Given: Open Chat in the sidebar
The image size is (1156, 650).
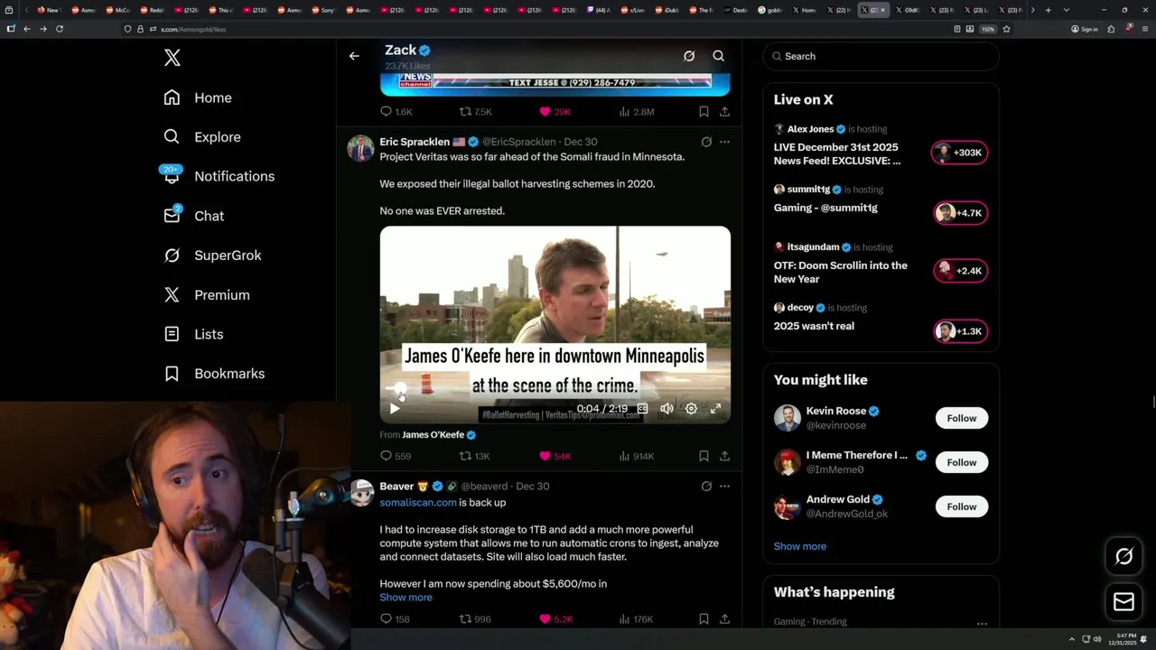Looking at the screenshot, I should pos(193,216).
